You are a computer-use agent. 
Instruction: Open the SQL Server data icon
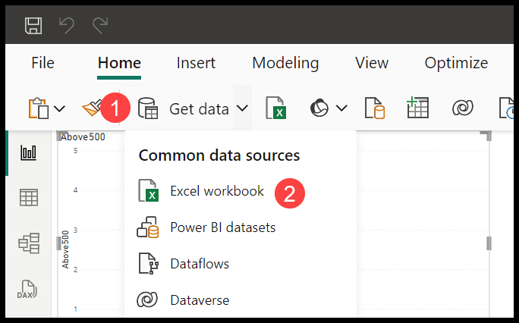[375, 108]
